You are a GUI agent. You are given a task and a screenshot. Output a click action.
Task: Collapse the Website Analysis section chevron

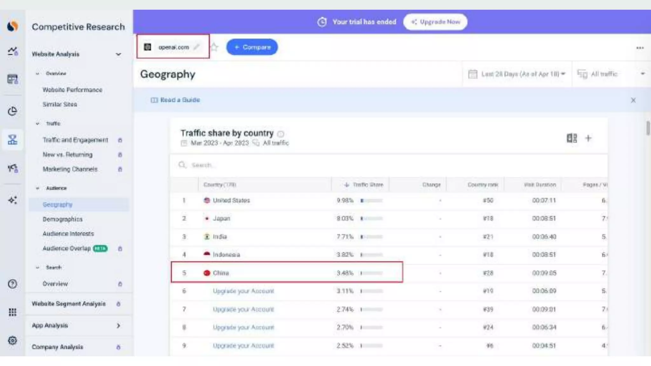tap(118, 54)
